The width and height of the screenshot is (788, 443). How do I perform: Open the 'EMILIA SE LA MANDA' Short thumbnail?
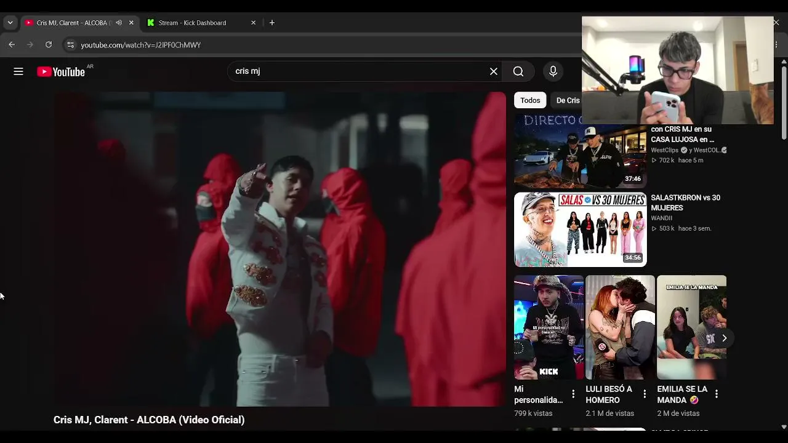coord(691,327)
